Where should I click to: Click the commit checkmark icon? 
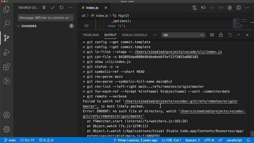point(53,8)
